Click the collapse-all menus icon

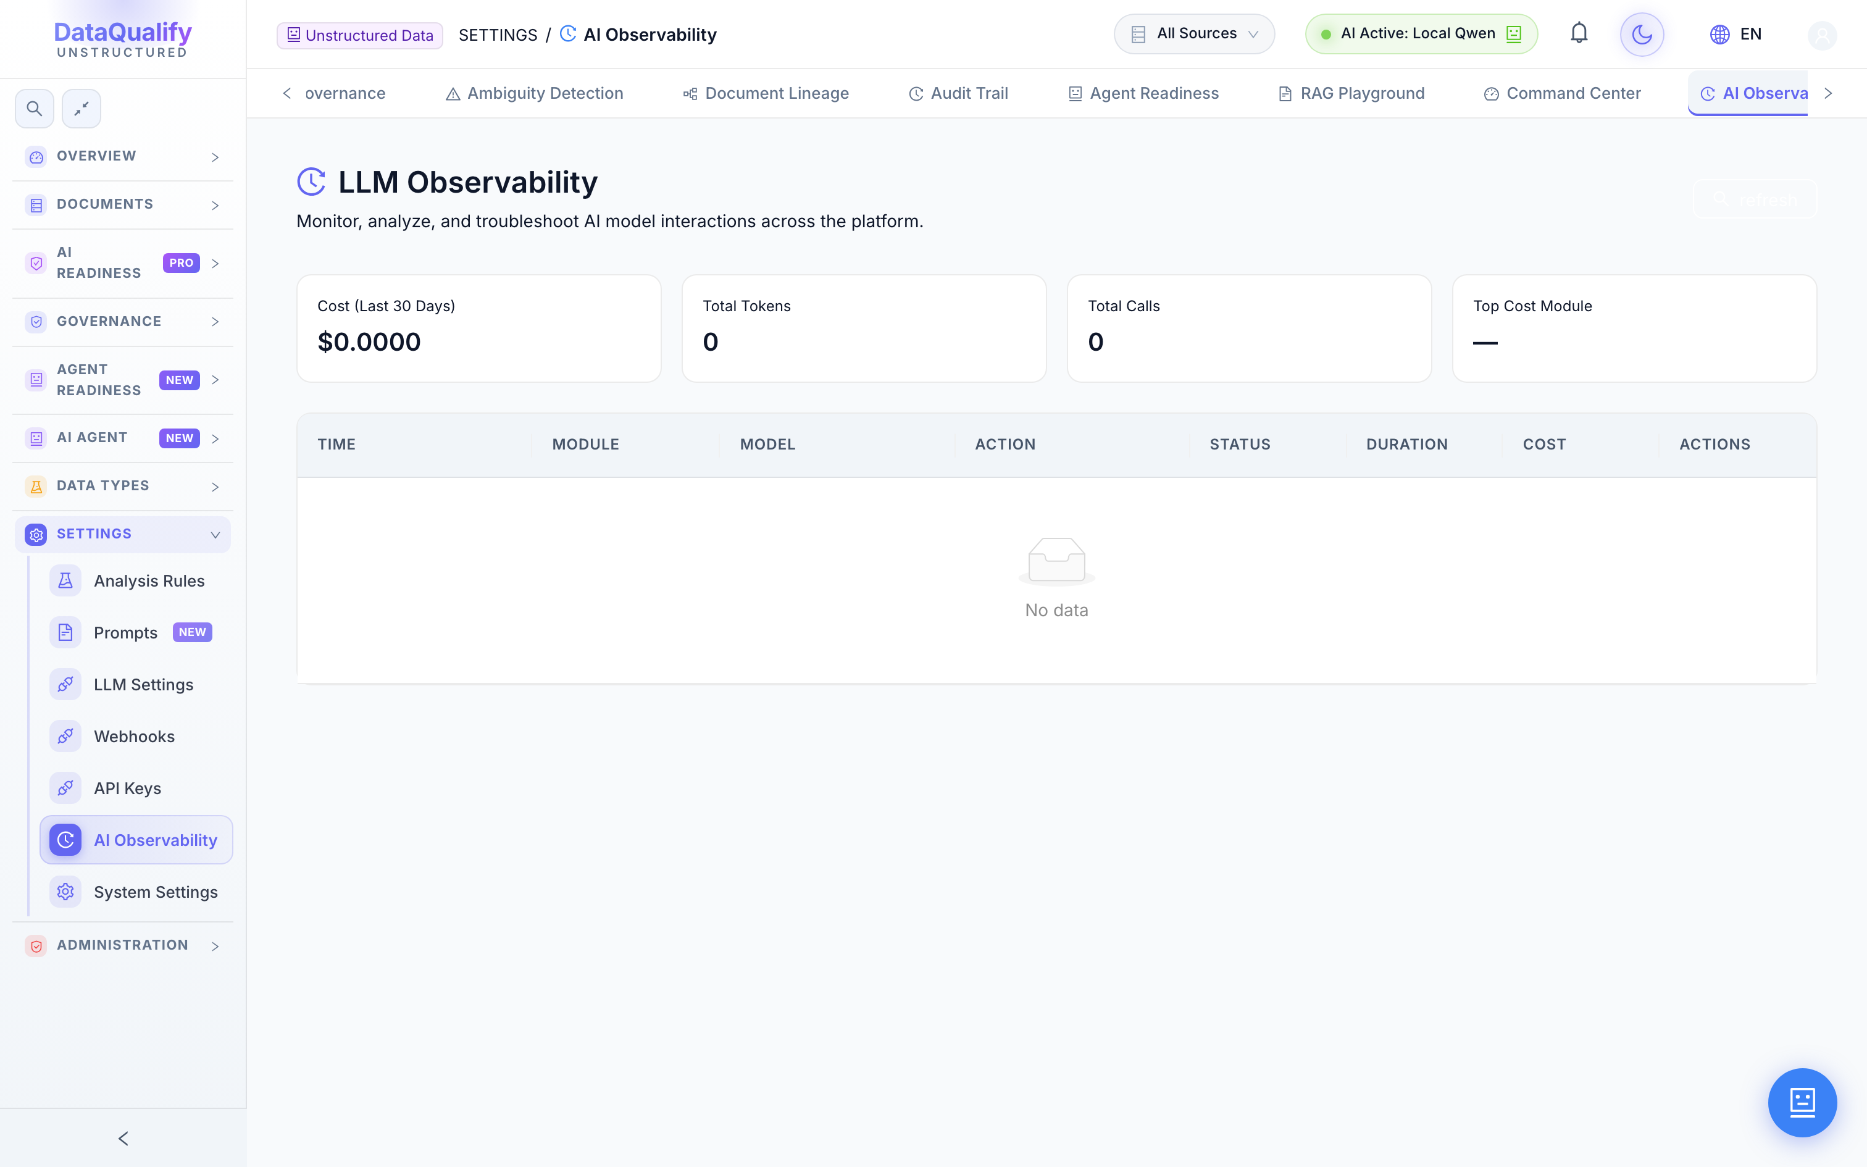81,109
